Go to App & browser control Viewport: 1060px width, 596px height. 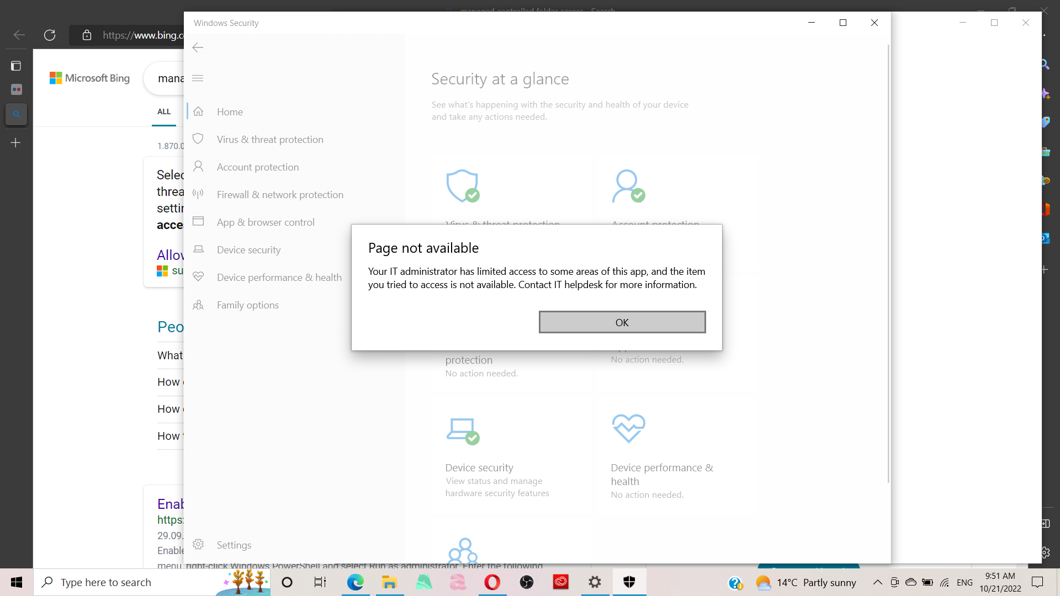click(x=265, y=222)
